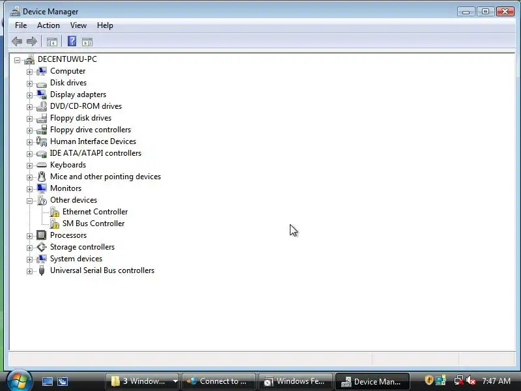Click the Show Desktop quick launch icon
The width and height of the screenshot is (521, 391).
[47, 381]
